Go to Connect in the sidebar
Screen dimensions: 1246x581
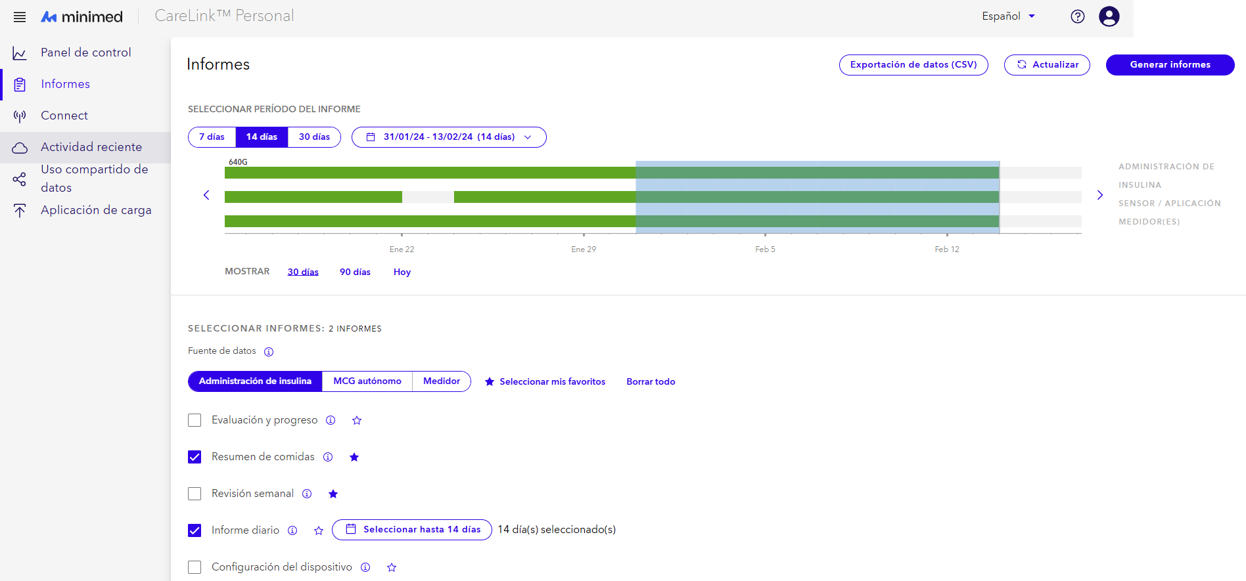(85, 116)
